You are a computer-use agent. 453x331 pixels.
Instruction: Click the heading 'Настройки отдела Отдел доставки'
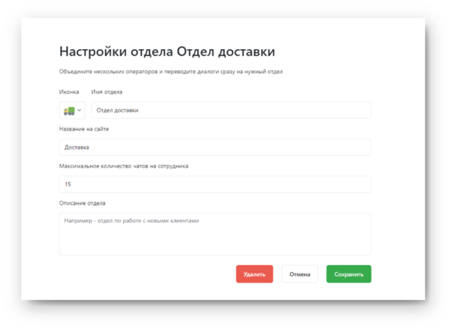(x=168, y=51)
